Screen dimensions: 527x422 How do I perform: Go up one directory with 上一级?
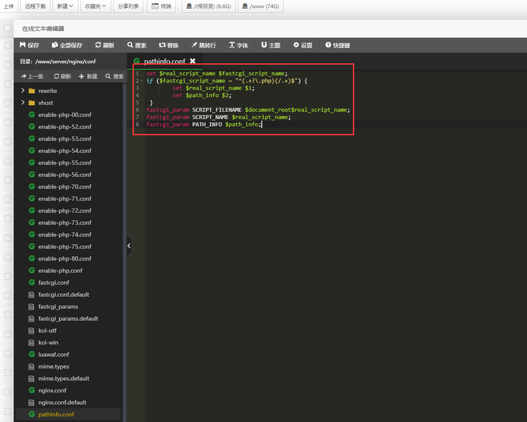pyautogui.click(x=32, y=76)
